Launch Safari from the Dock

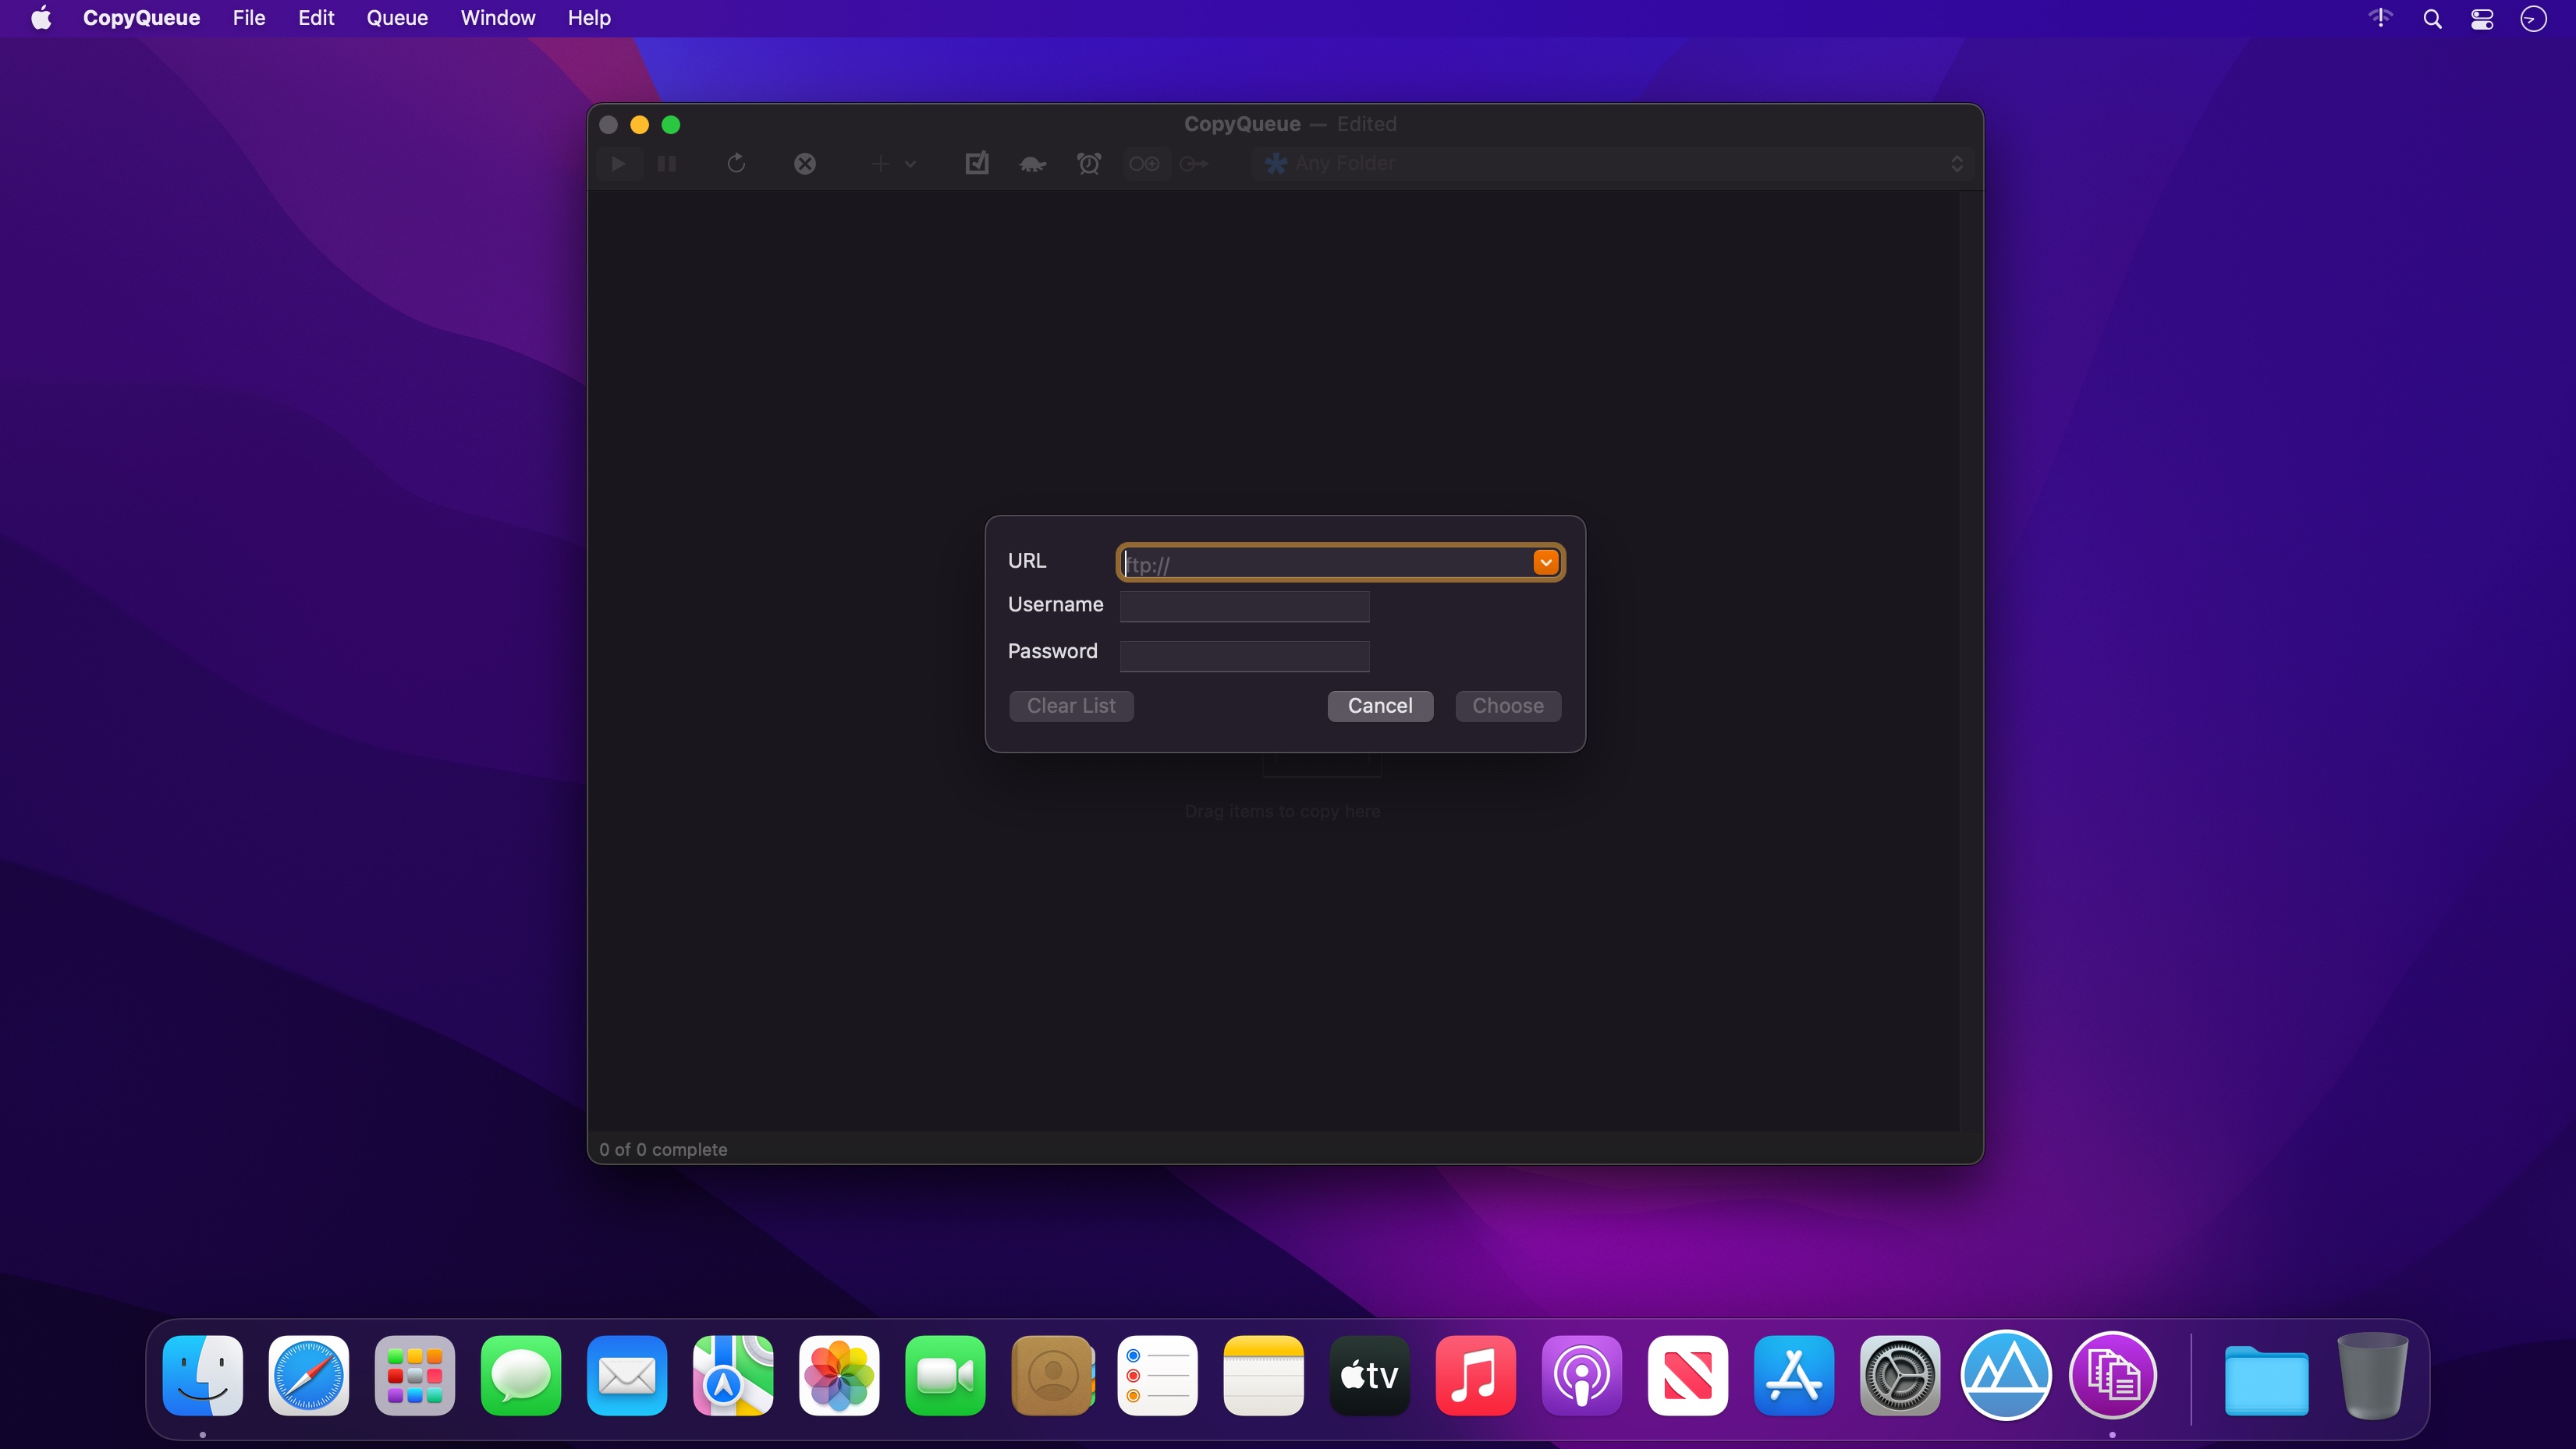[309, 1376]
